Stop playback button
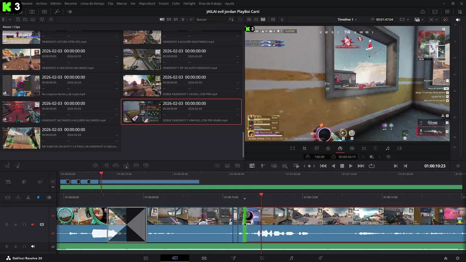466x262 pixels. tap(342, 166)
